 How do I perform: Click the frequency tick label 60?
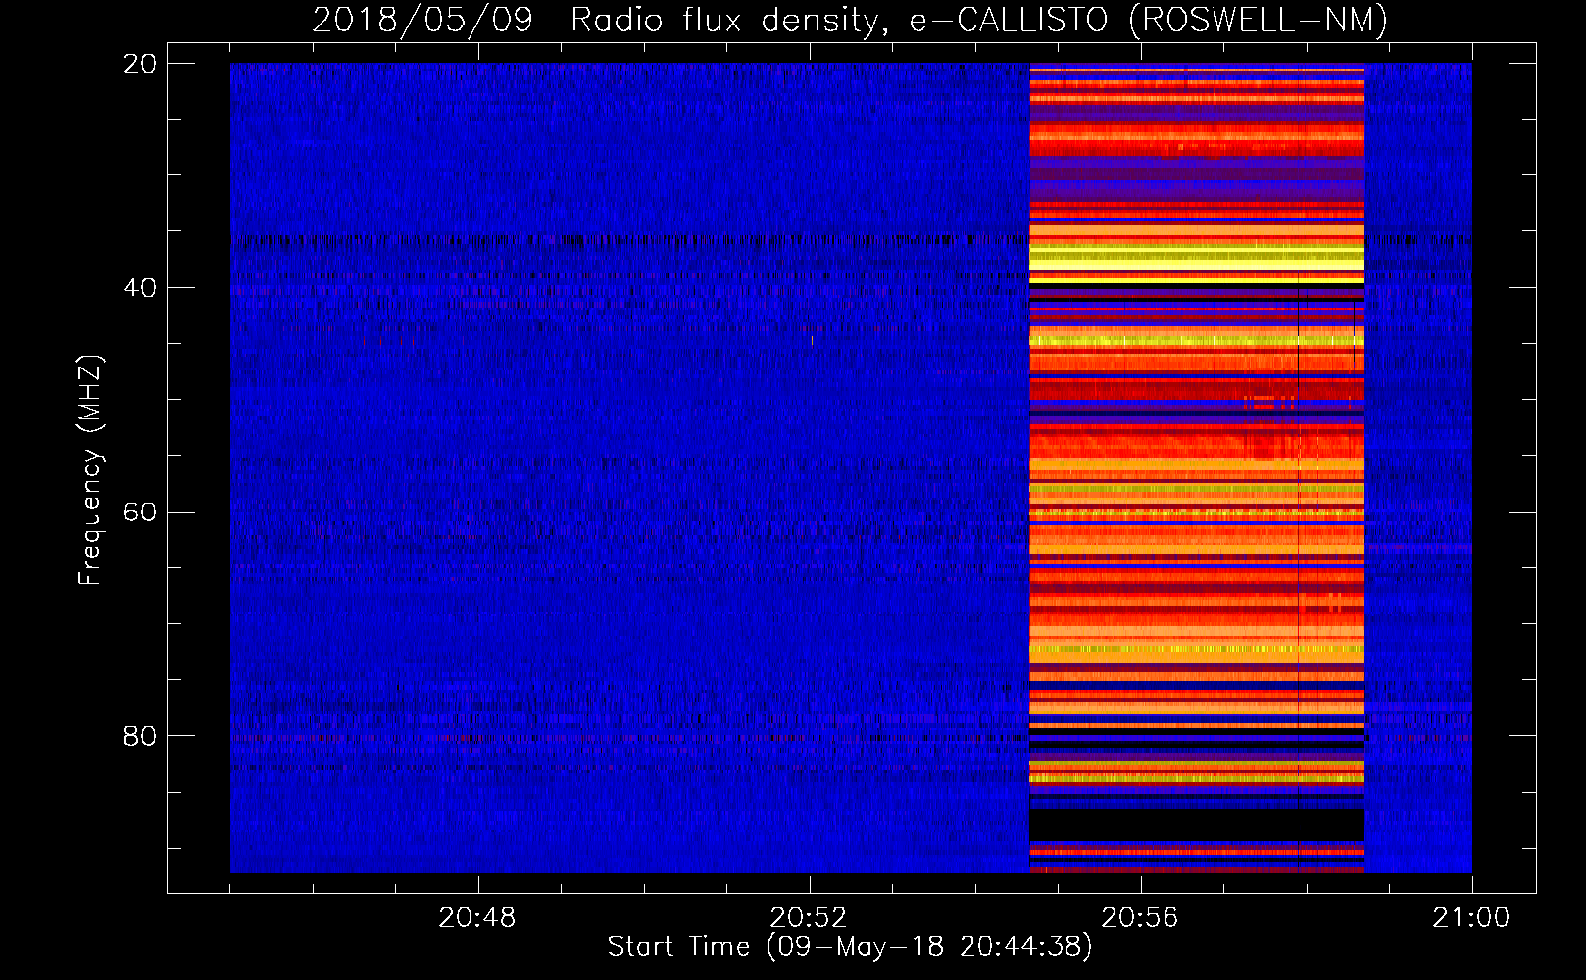pyautogui.click(x=140, y=512)
